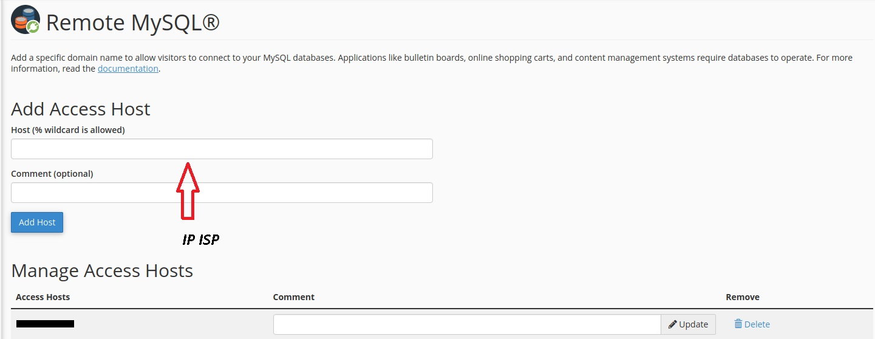Click the Access Hosts column header

point(43,297)
